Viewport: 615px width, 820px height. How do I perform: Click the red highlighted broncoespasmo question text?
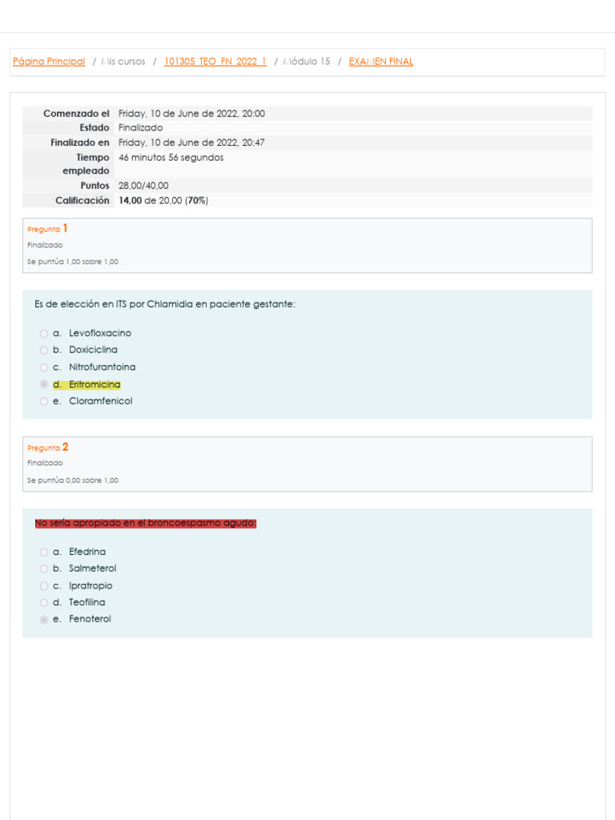146,523
